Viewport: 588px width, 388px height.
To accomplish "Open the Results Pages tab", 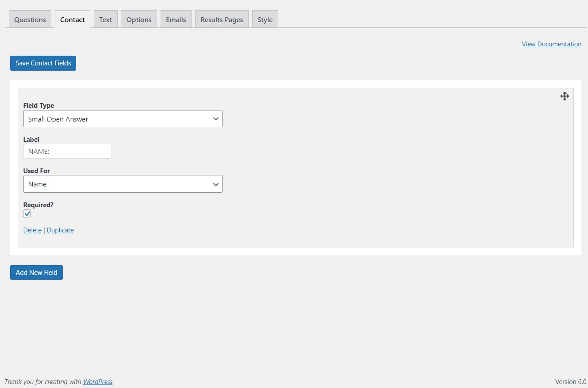I will [x=222, y=19].
